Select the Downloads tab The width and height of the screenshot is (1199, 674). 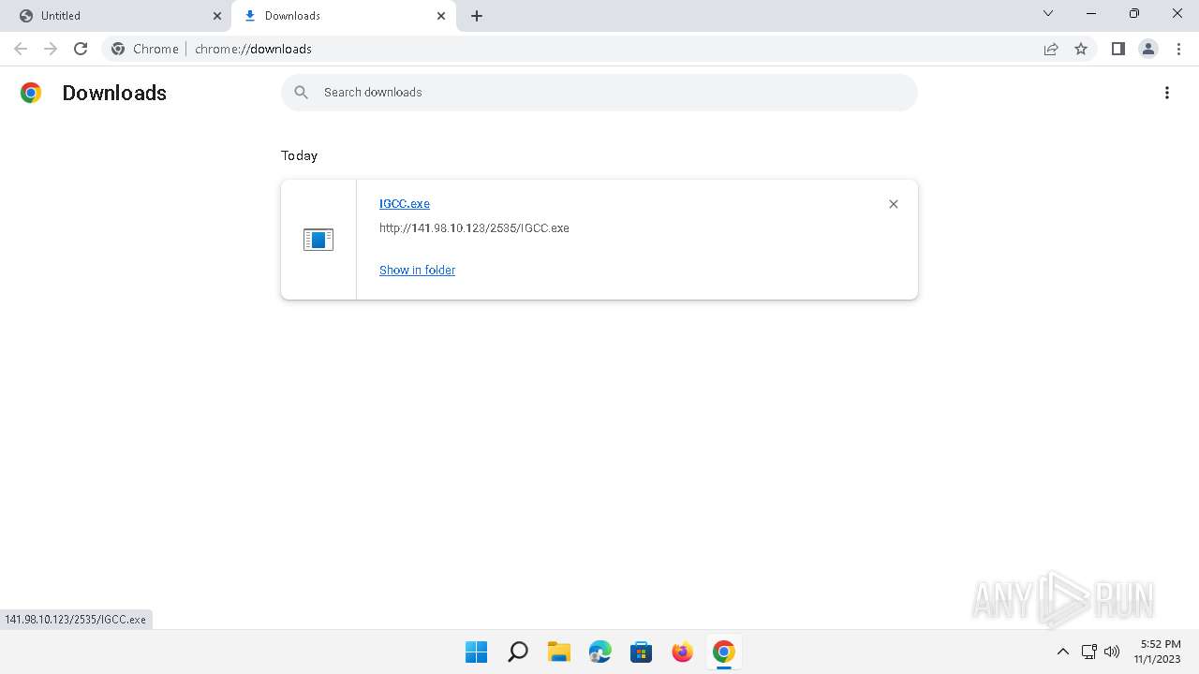click(x=342, y=16)
